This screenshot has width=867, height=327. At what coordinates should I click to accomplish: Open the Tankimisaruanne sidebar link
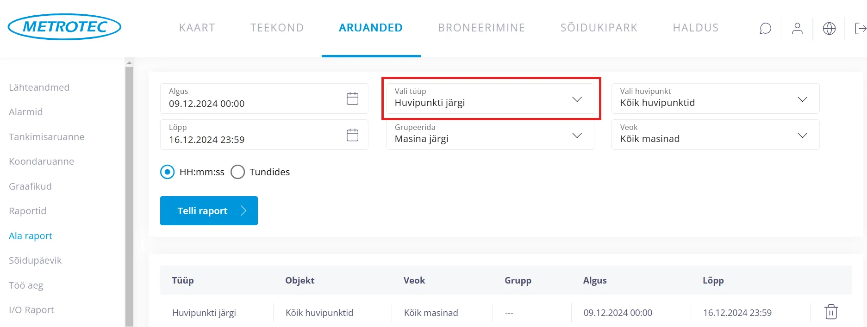point(47,137)
